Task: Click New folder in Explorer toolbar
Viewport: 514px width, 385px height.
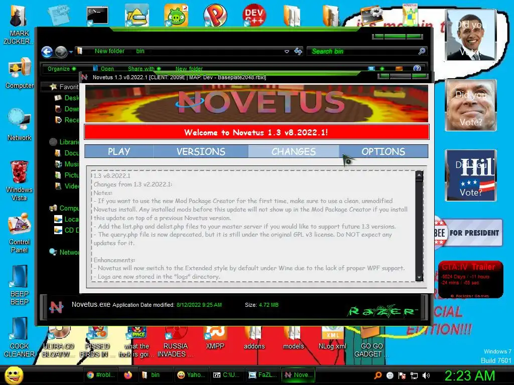Action: (x=189, y=69)
